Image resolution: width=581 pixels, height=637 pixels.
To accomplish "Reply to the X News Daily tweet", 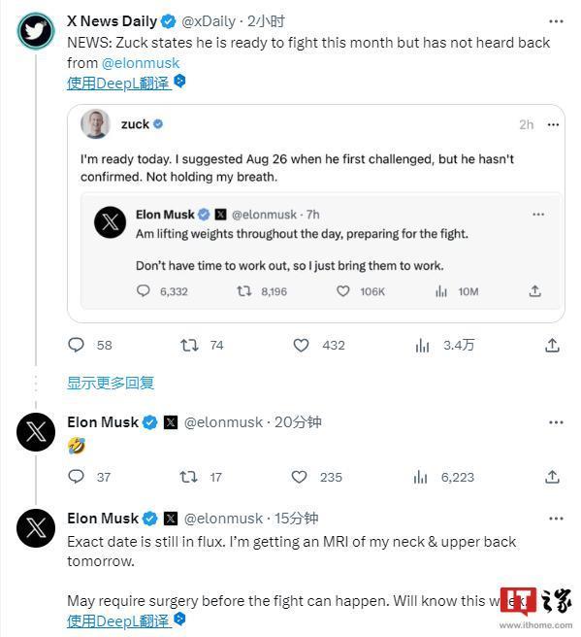I will 76,345.
